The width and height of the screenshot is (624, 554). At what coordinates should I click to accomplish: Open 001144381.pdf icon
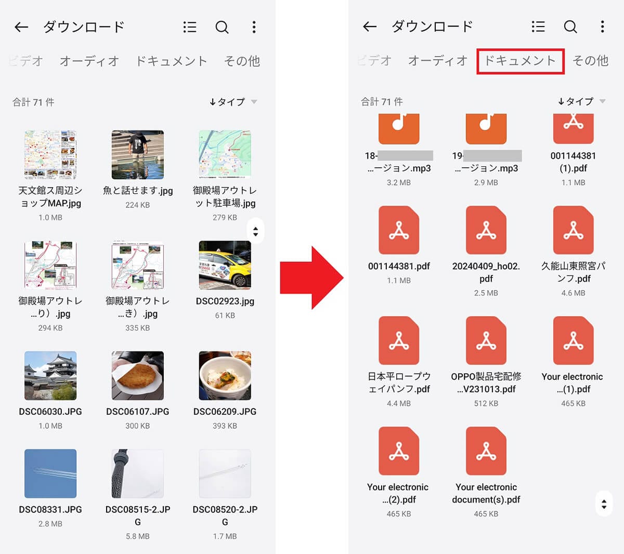(399, 230)
